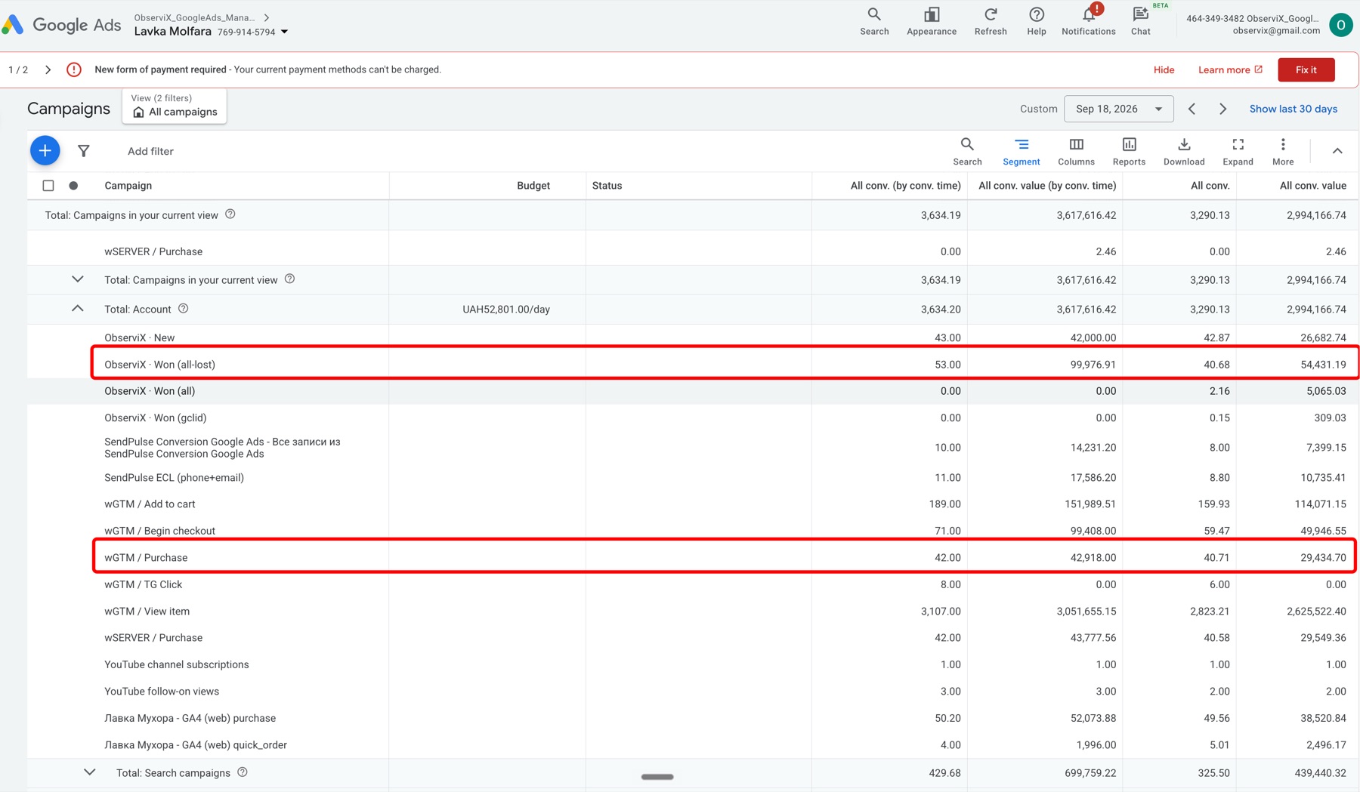This screenshot has width=1360, height=792.
Task: Click Show last 30 days
Action: tap(1293, 109)
